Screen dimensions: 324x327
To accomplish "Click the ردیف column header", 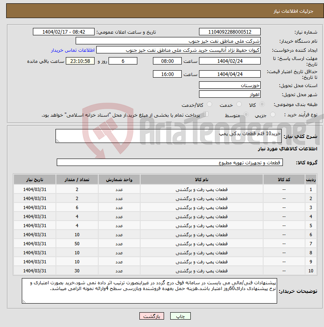I will click(311, 180).
